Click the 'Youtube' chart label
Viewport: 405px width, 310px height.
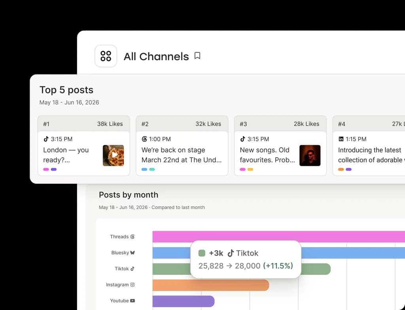pyautogui.click(x=119, y=300)
